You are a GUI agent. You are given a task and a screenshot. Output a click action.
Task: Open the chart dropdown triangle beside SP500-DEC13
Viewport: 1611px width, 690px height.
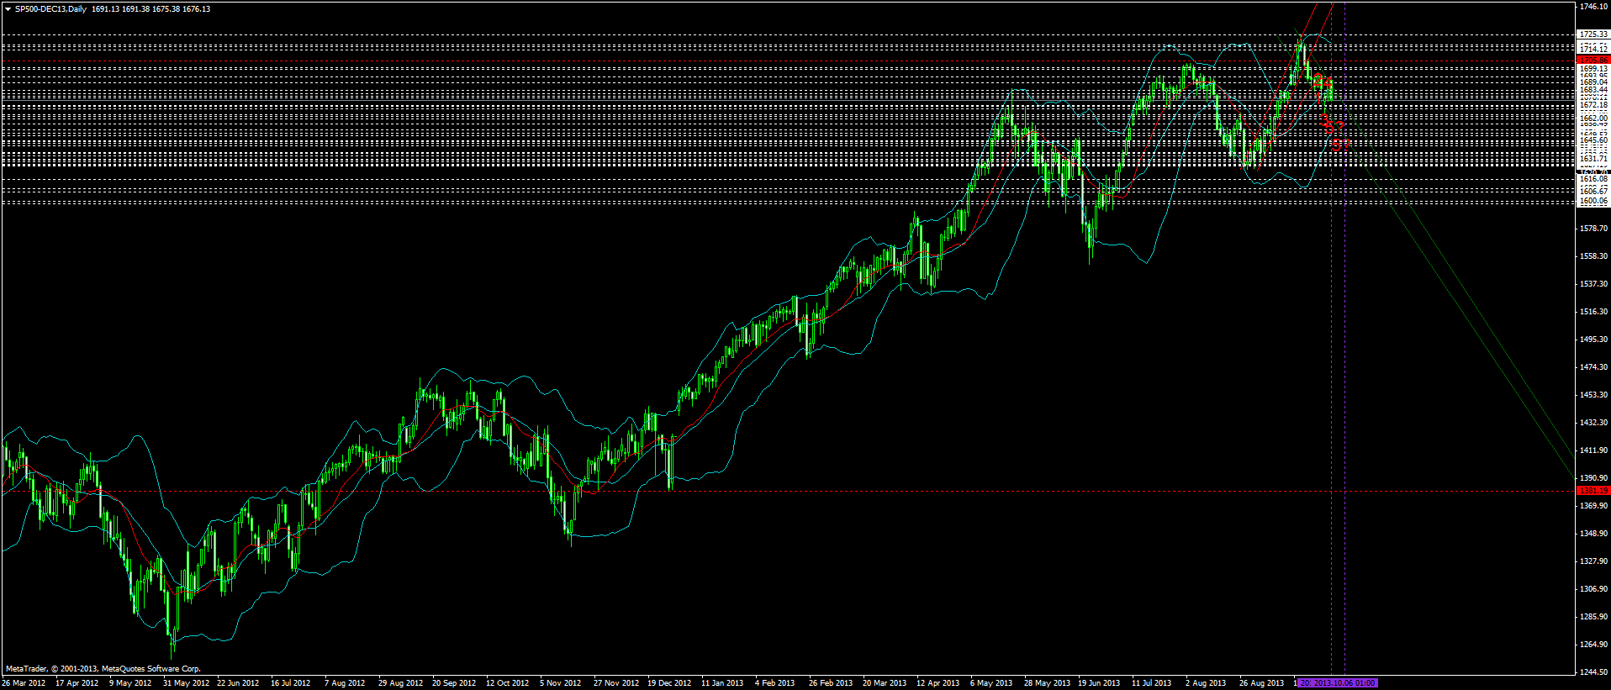point(8,9)
